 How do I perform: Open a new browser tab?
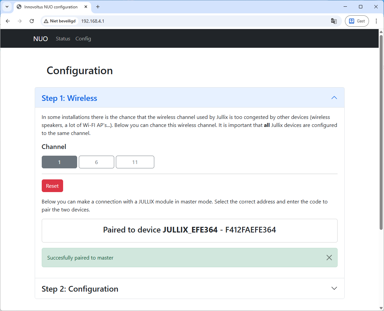[x=98, y=7]
